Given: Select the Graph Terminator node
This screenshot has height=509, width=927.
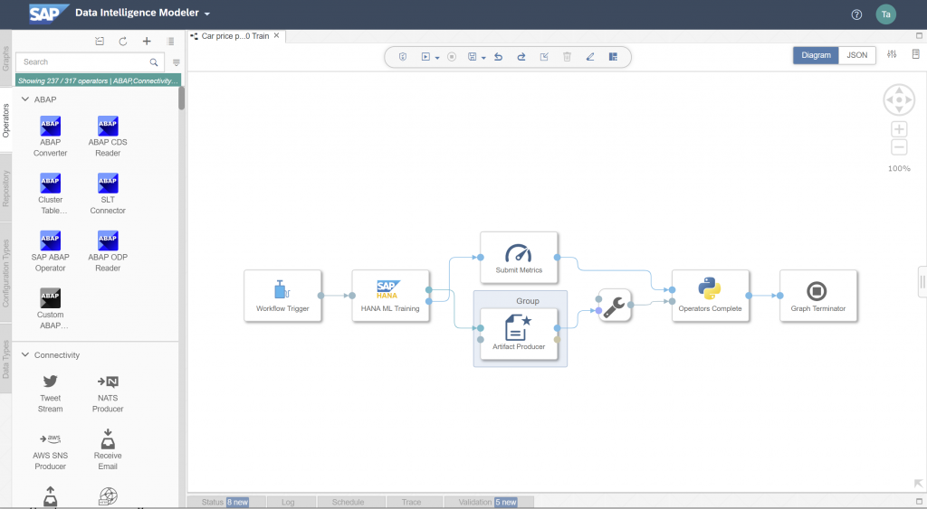Looking at the screenshot, I should click(818, 296).
